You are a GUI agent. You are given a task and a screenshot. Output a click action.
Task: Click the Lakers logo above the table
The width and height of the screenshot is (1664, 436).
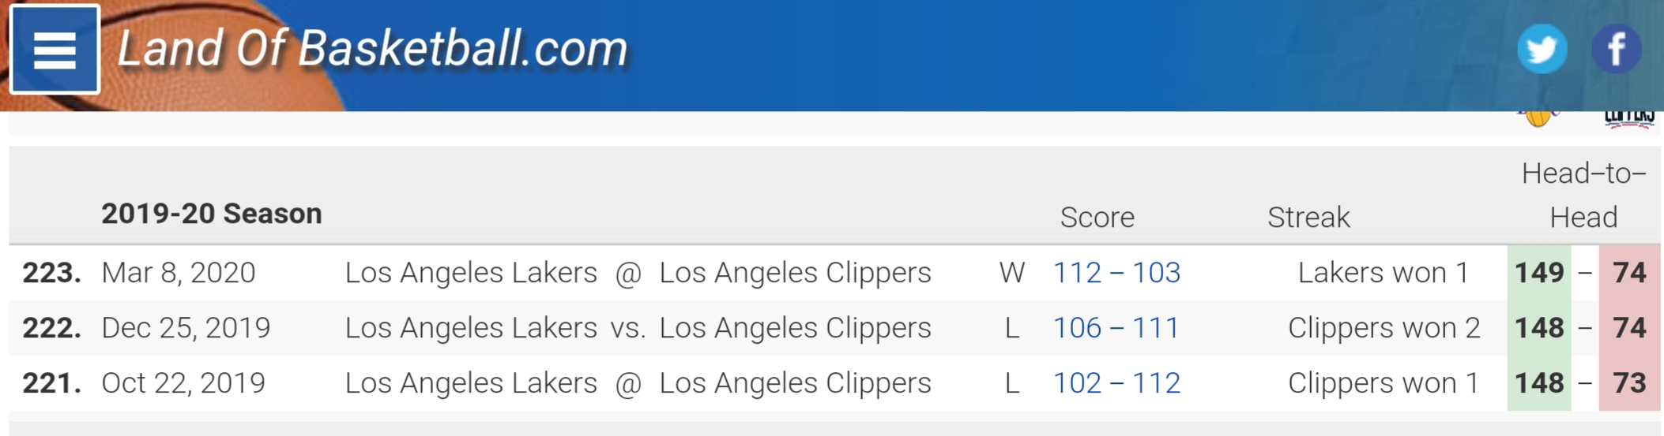click(1538, 118)
